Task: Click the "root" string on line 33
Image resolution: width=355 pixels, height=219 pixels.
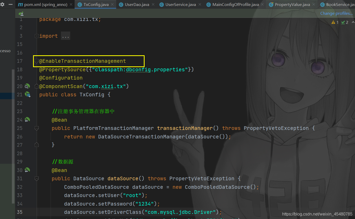Action: click(x=132, y=195)
